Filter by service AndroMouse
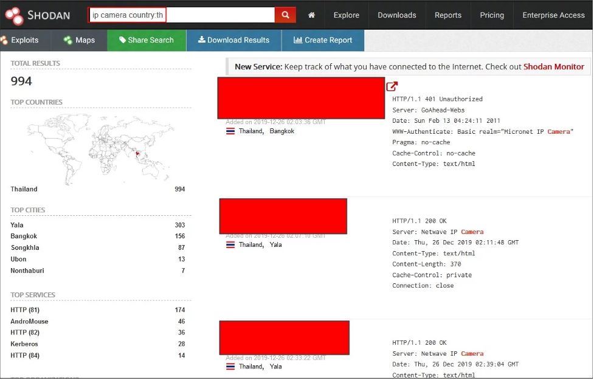The width and height of the screenshot is (594, 380). coord(30,321)
